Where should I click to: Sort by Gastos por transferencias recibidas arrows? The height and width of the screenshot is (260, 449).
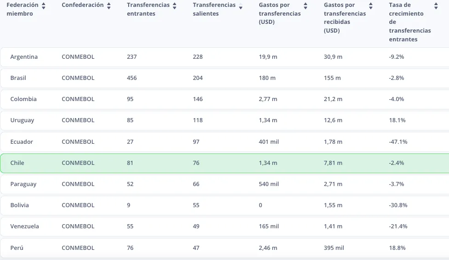point(371,6)
